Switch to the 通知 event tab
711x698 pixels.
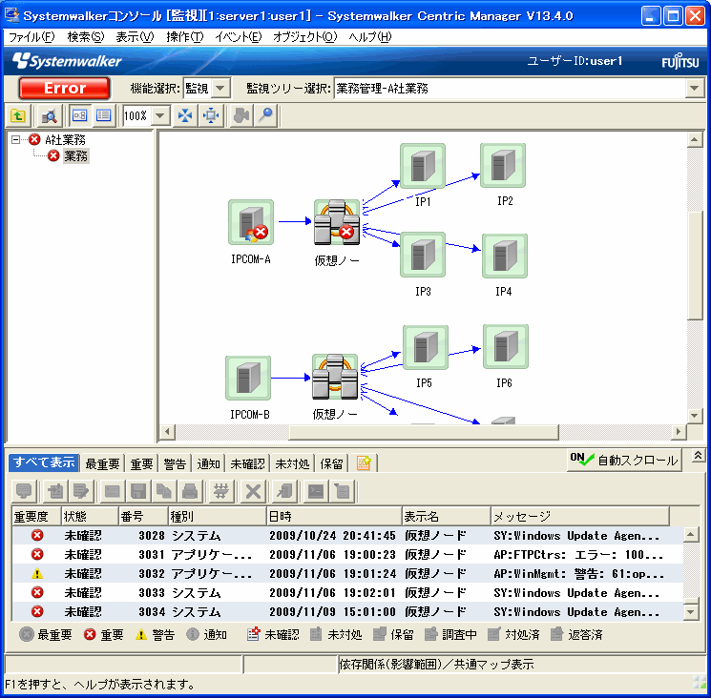208,463
